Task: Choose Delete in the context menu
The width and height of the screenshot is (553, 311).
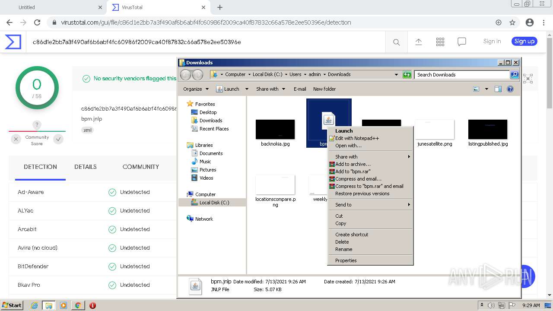Action: coord(370,242)
